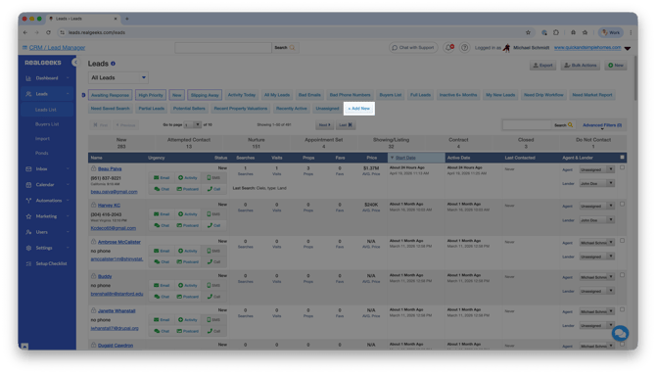The image size is (656, 374).
Task: Click the Leads info icon beside heading
Action: point(113,64)
